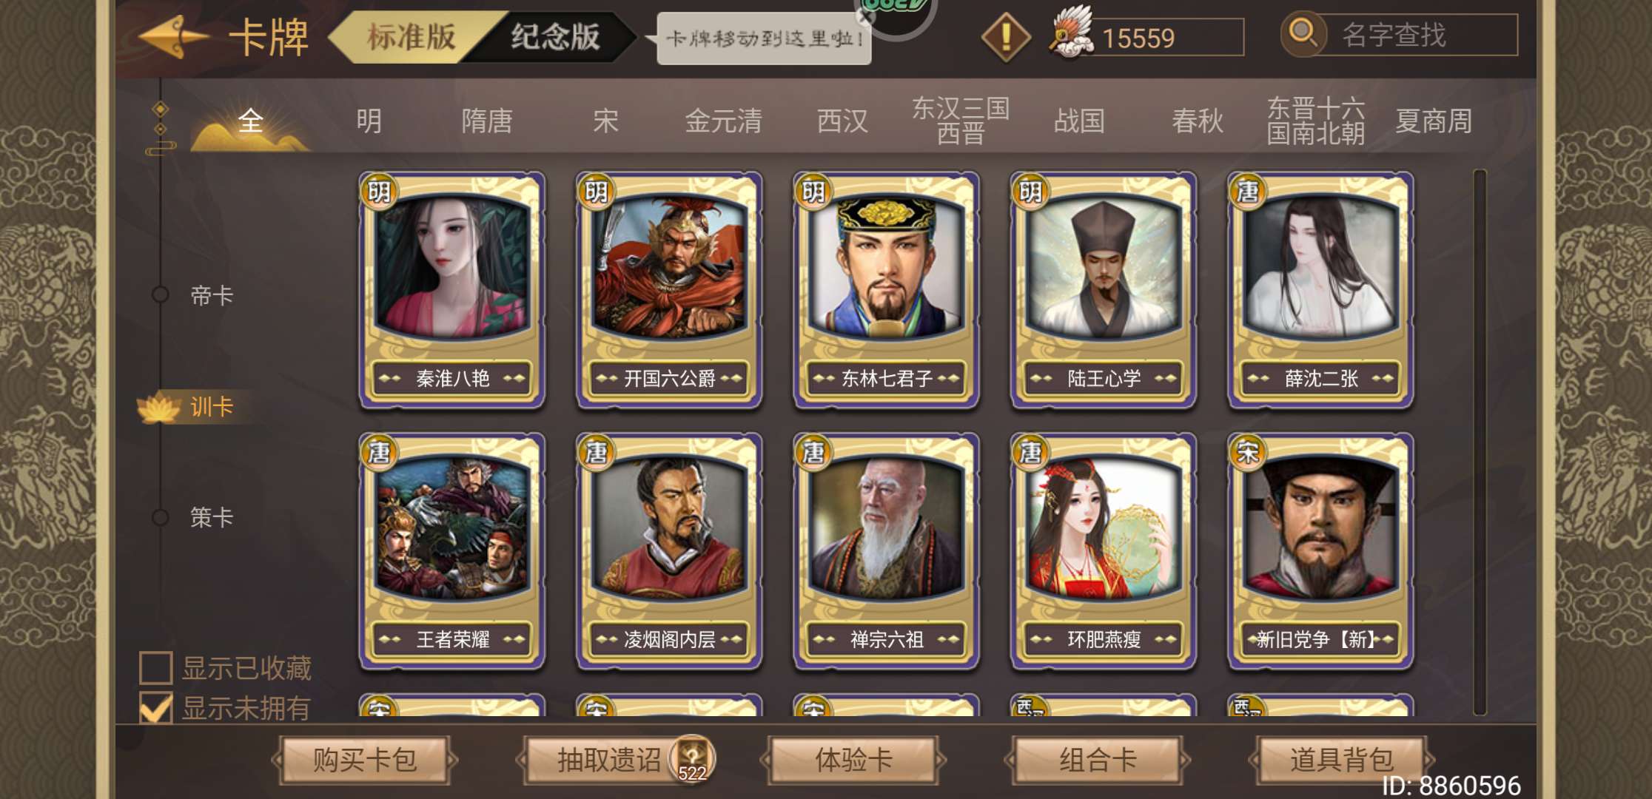Click the 明 dynasty badge on 秦淮八艳 card
Image resolution: width=1652 pixels, height=799 pixels.
[x=379, y=192]
